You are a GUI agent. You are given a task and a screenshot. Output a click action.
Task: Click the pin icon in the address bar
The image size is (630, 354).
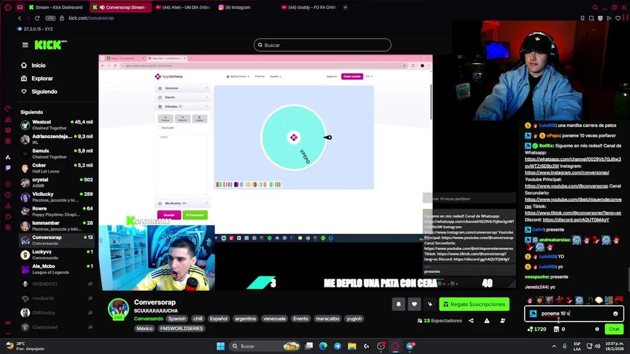tap(582, 18)
